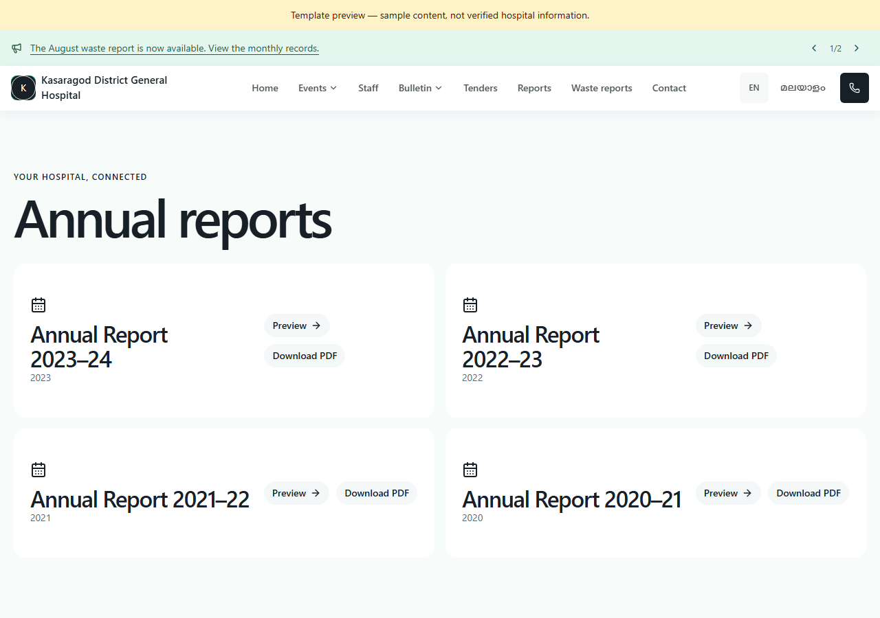
Task: Download PDF of Annual Report 2022–23
Action: point(736,356)
